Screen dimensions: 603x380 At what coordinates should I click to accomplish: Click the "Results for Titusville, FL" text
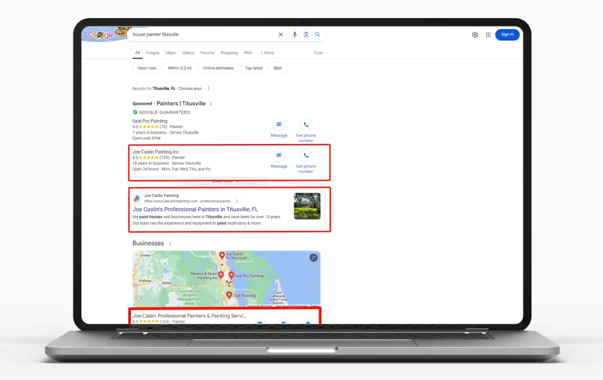(154, 88)
